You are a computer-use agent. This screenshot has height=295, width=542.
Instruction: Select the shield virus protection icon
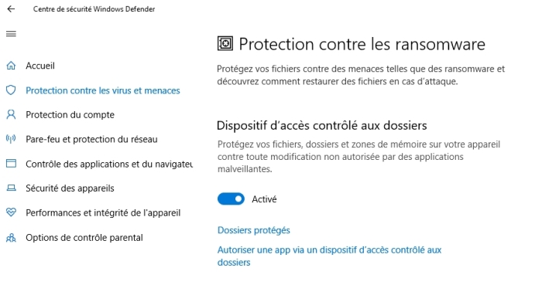[x=11, y=90]
